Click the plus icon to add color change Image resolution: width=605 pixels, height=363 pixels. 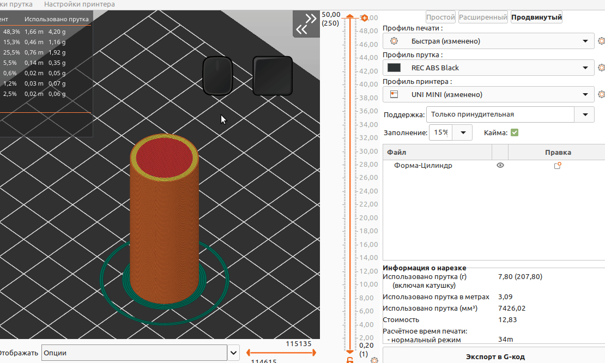(x=364, y=18)
